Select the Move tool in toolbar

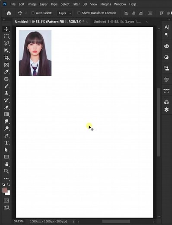(x=6, y=29)
